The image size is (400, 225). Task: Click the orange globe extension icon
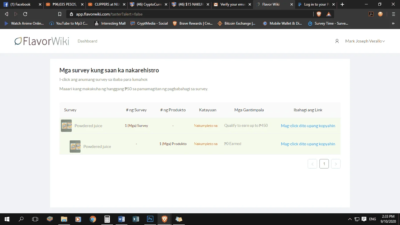[x=380, y=14]
